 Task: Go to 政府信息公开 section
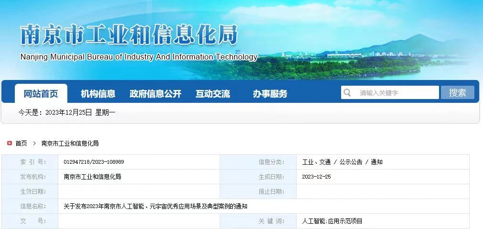[155, 94]
